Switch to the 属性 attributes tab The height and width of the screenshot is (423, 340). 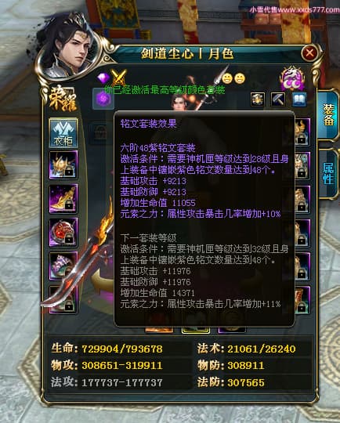pyautogui.click(x=328, y=174)
